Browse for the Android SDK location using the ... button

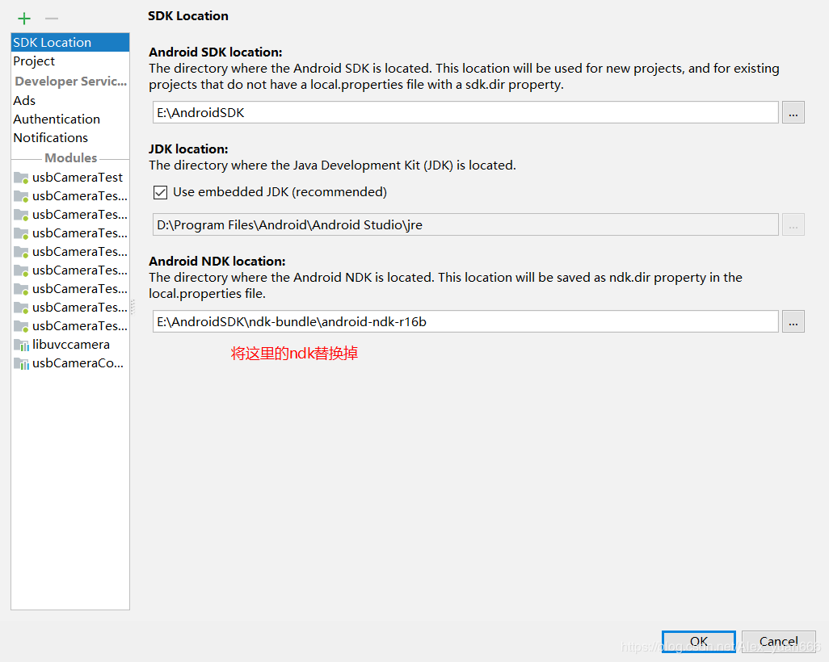coord(793,112)
